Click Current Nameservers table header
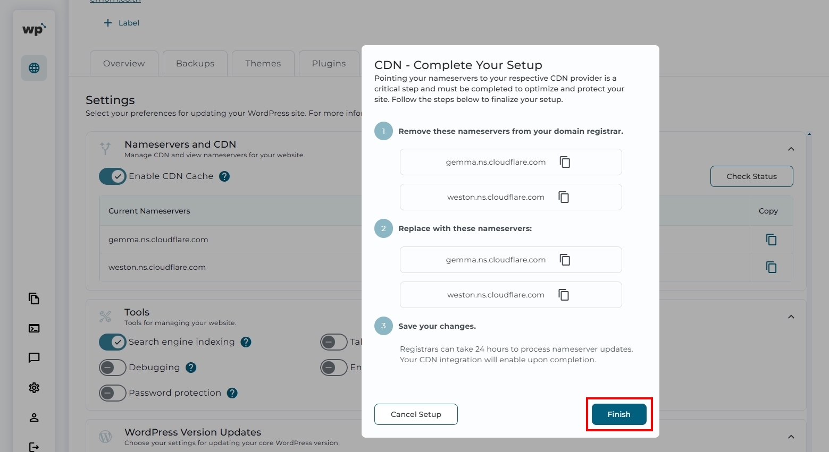This screenshot has width=829, height=452. (x=149, y=211)
